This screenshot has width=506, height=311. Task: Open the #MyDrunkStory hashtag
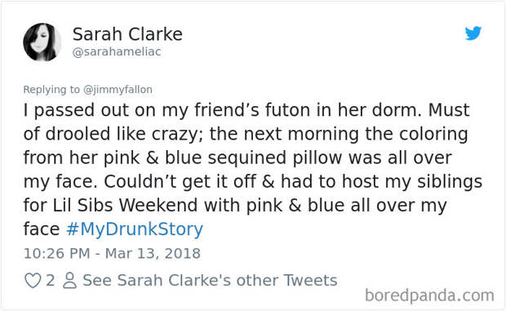[135, 229]
